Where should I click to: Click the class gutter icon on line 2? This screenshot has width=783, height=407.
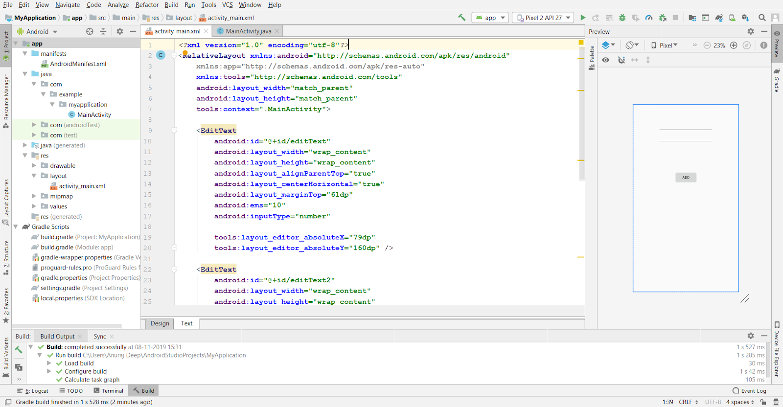(x=161, y=55)
